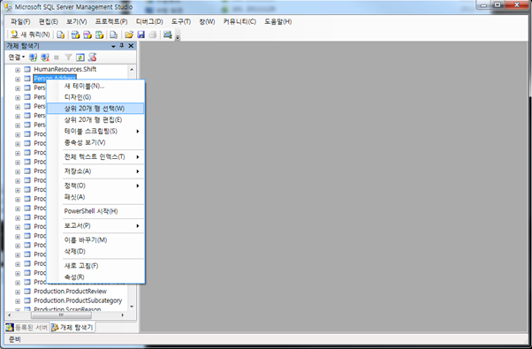Viewport: 532px width, 349px height.
Task: Click the Filter funnel icon
Action: 68,57
